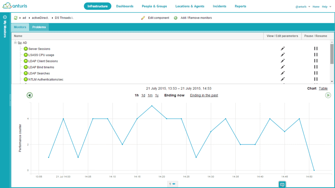
Task: Edit parameters of the Server Sessions monitor
Action: (x=283, y=48)
